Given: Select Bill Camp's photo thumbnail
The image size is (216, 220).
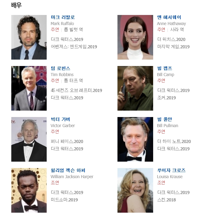Looking at the screenshot, I should 135,88.
